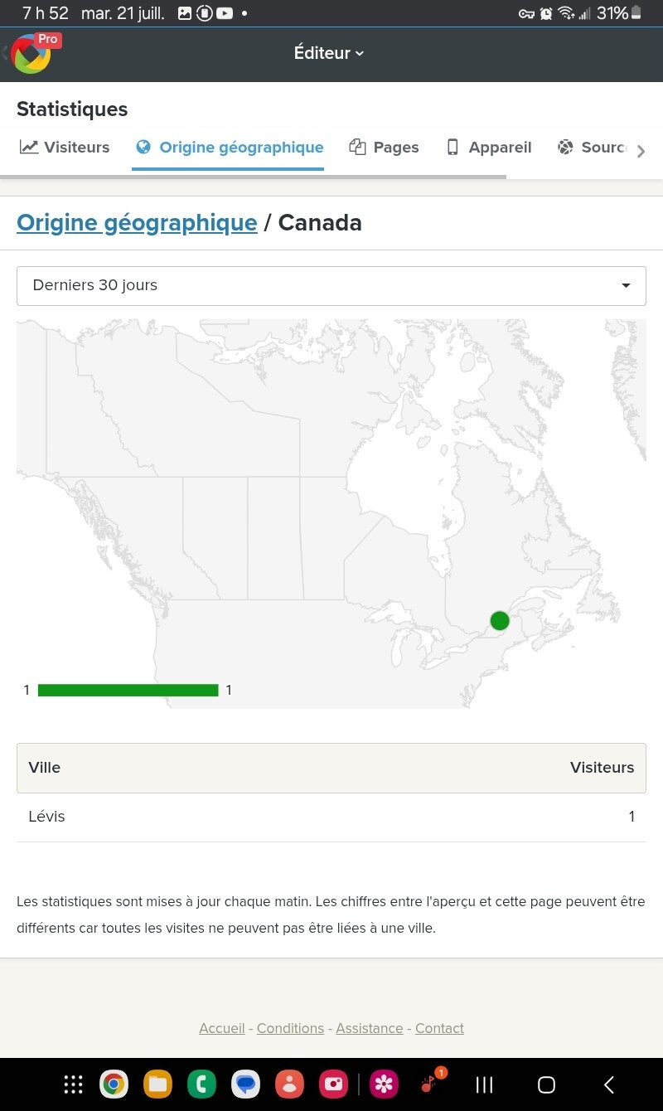Open Chrome from the bottom dock
Viewport: 663px width, 1111px height.
[x=114, y=1084]
